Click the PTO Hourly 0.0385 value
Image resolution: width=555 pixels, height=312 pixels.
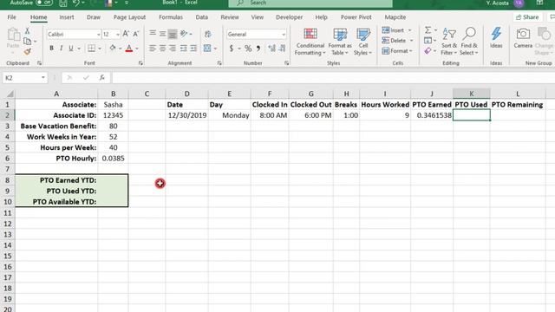tap(114, 158)
